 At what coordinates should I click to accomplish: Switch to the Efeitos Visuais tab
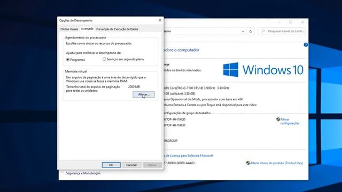coord(69,29)
